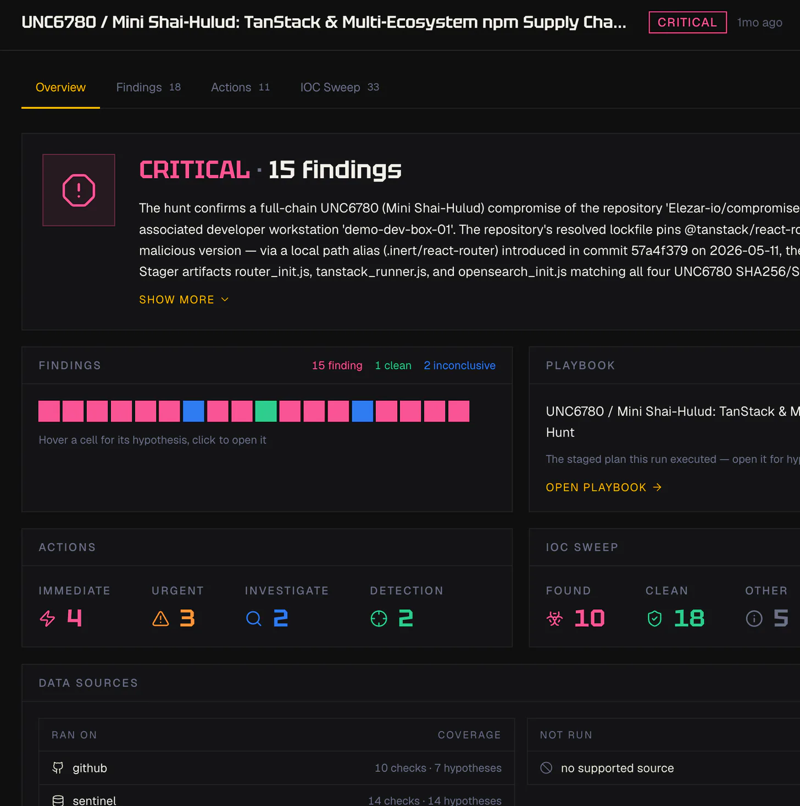Click the Other info circle icon
This screenshot has height=806, width=800.
pos(754,619)
